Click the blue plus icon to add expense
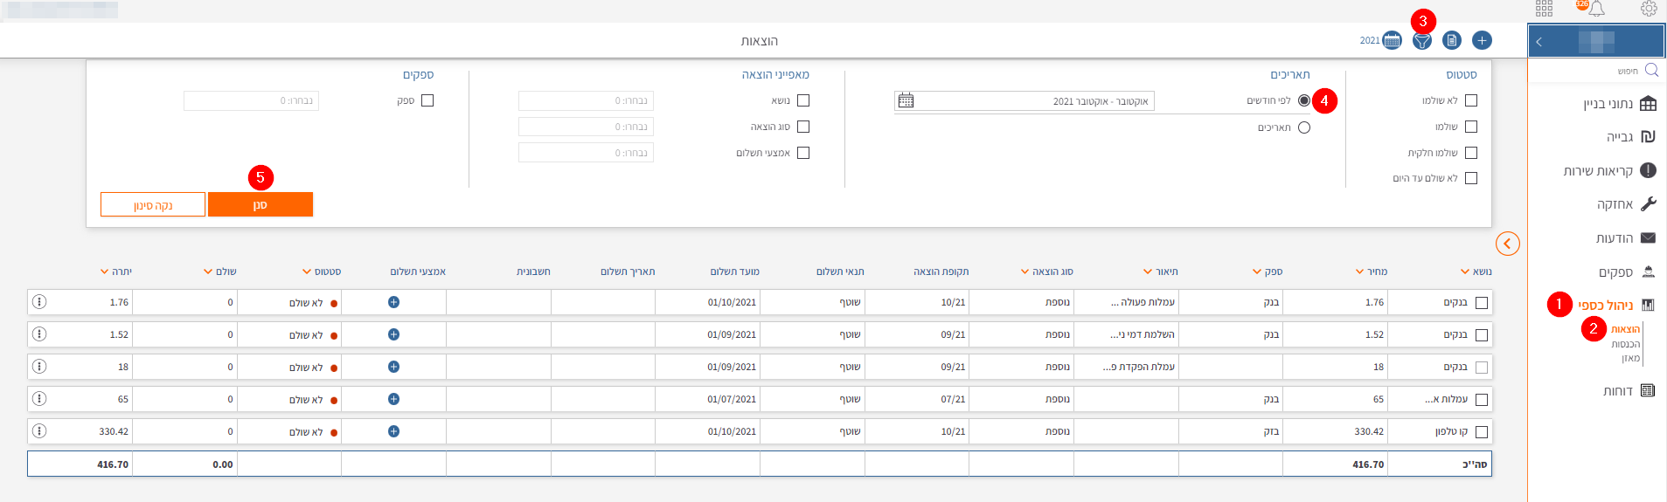Image resolution: width=1667 pixels, height=502 pixels. pos(1482,40)
